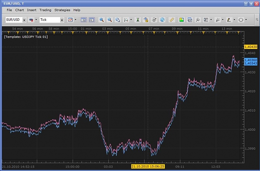Click the green picture snapshot icon

click(x=181, y=20)
